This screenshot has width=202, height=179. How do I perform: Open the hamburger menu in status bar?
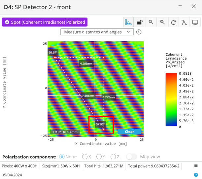[196, 166]
